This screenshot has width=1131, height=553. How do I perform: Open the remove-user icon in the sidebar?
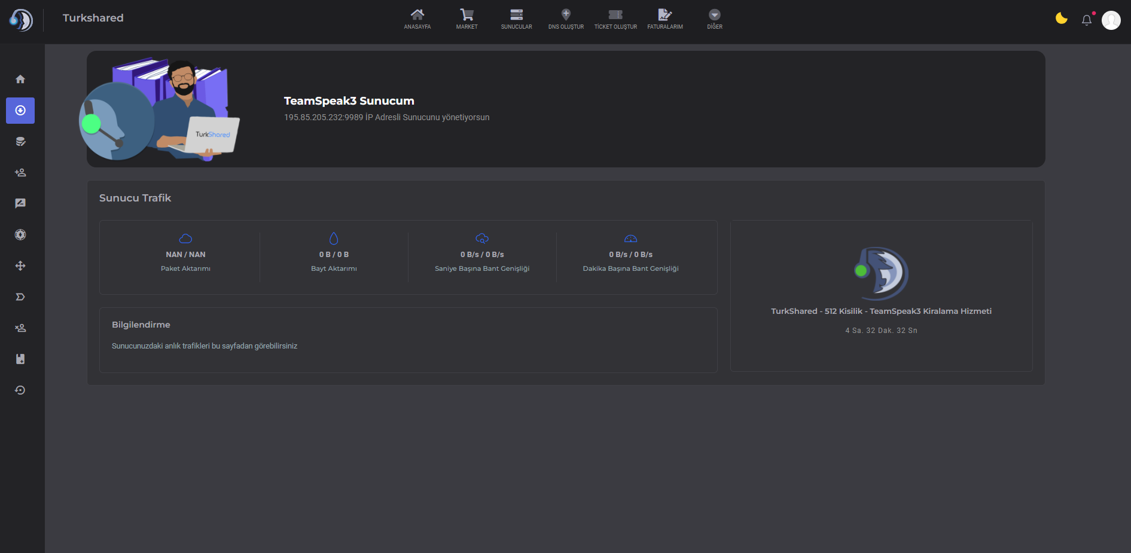click(20, 328)
